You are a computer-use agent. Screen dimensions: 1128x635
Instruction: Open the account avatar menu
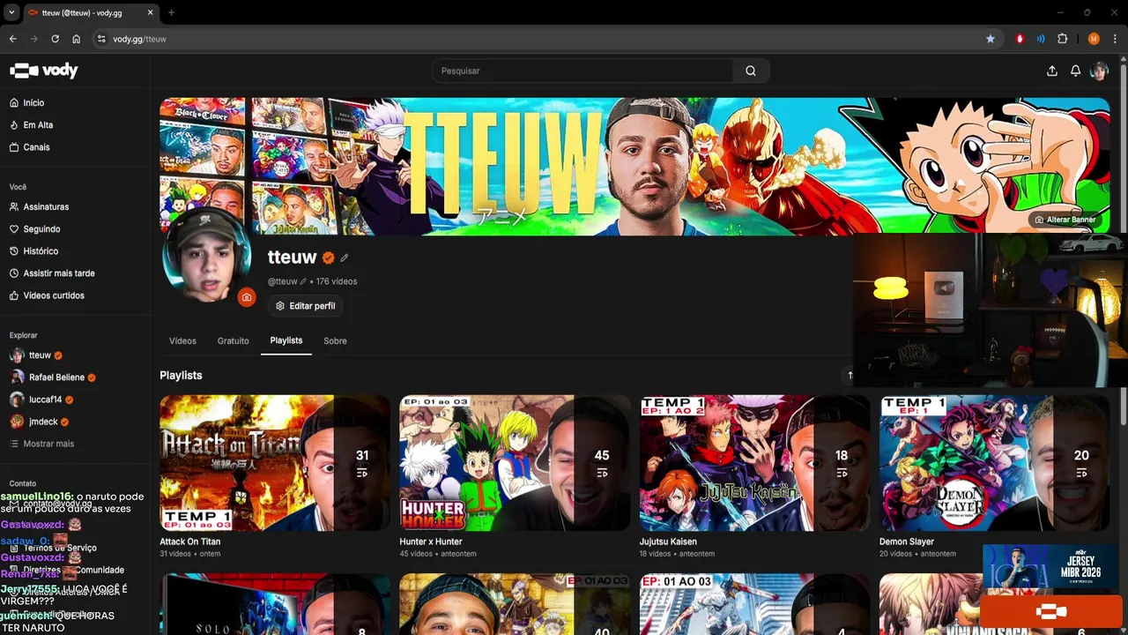click(1099, 71)
